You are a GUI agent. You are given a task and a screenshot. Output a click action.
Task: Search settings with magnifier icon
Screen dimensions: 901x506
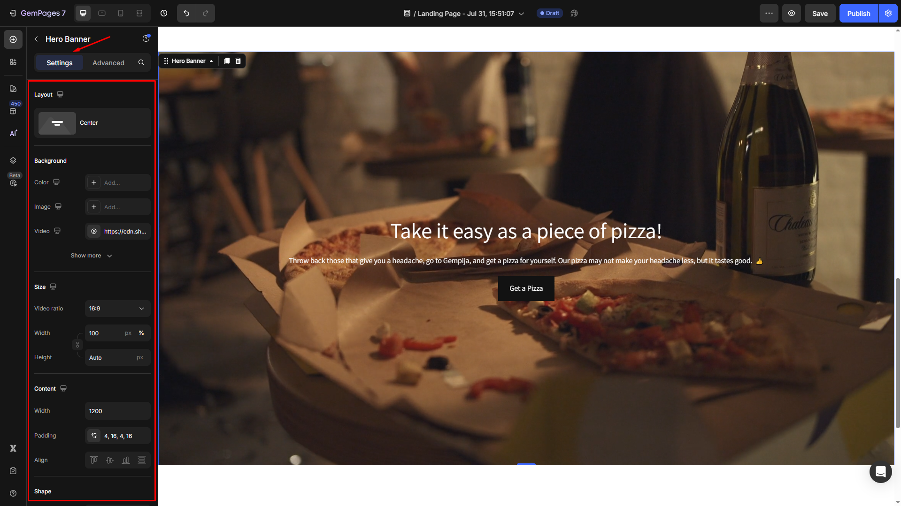pos(141,63)
